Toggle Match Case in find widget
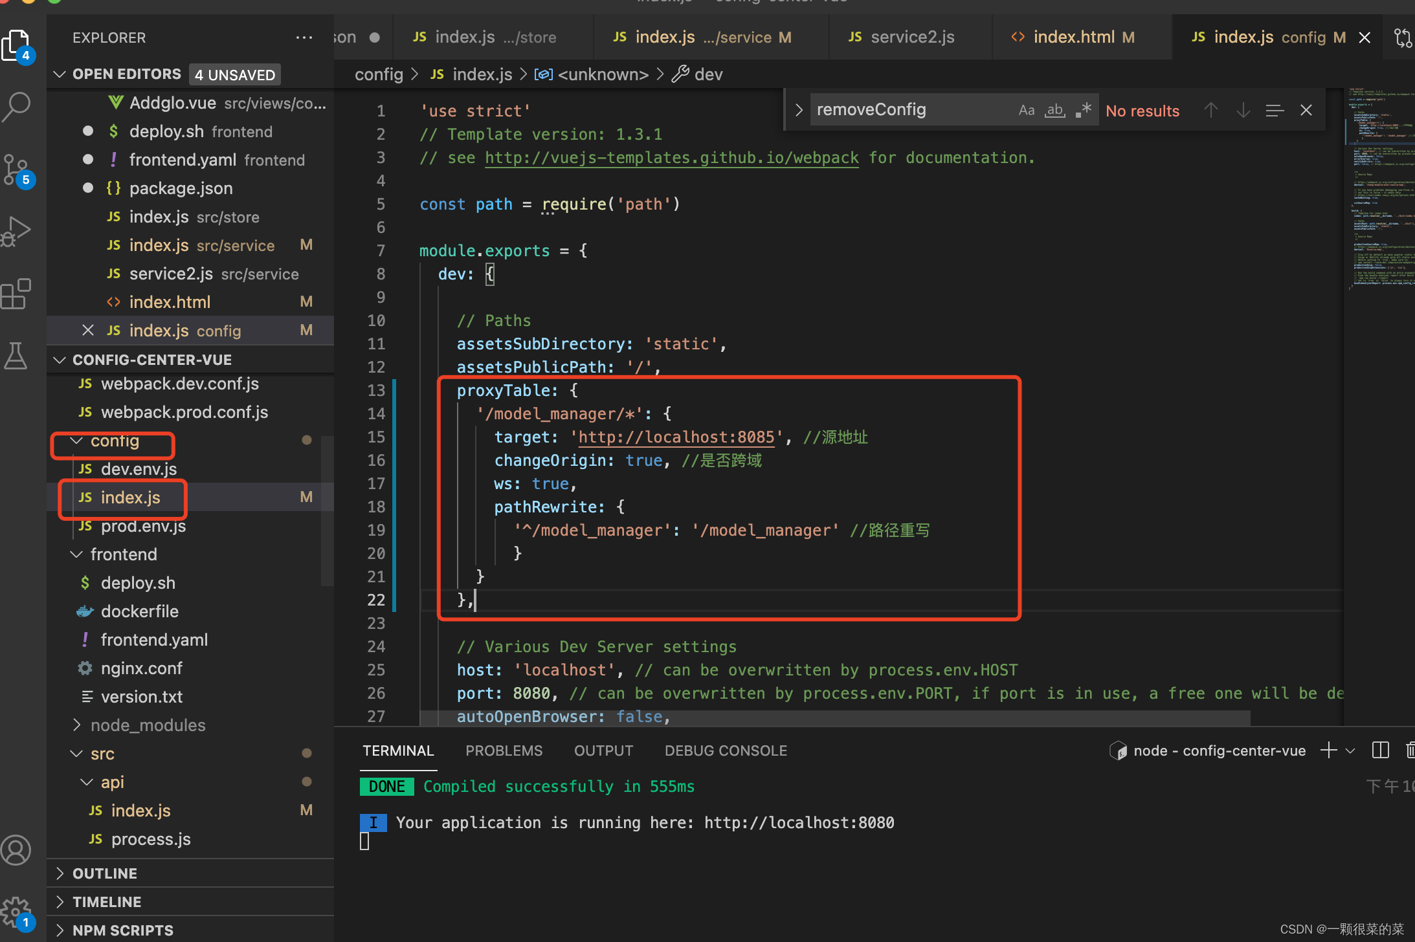 (1027, 110)
